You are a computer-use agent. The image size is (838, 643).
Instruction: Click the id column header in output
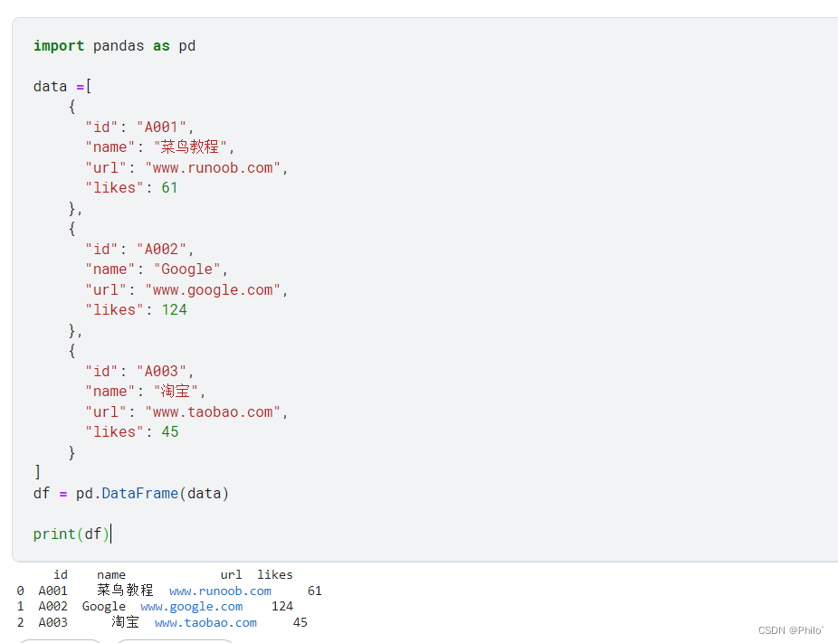[61, 574]
